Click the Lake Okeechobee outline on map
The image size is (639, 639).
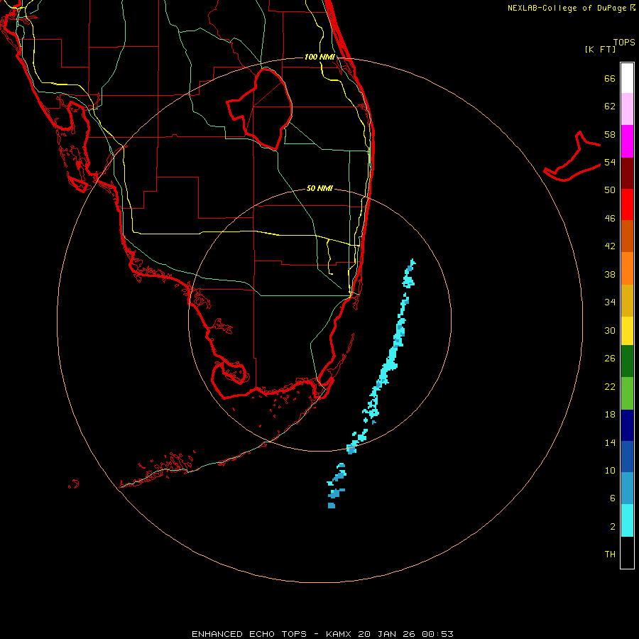[260, 109]
